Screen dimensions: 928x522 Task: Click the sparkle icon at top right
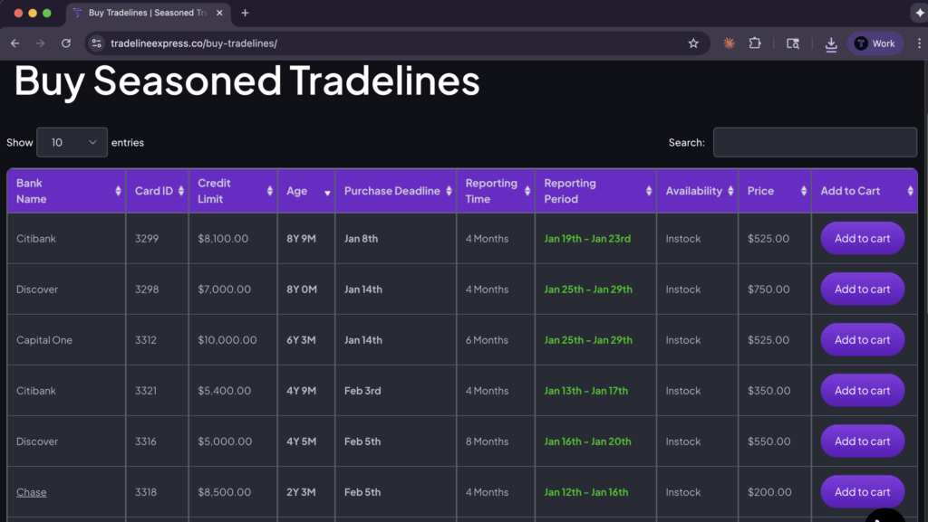919,13
